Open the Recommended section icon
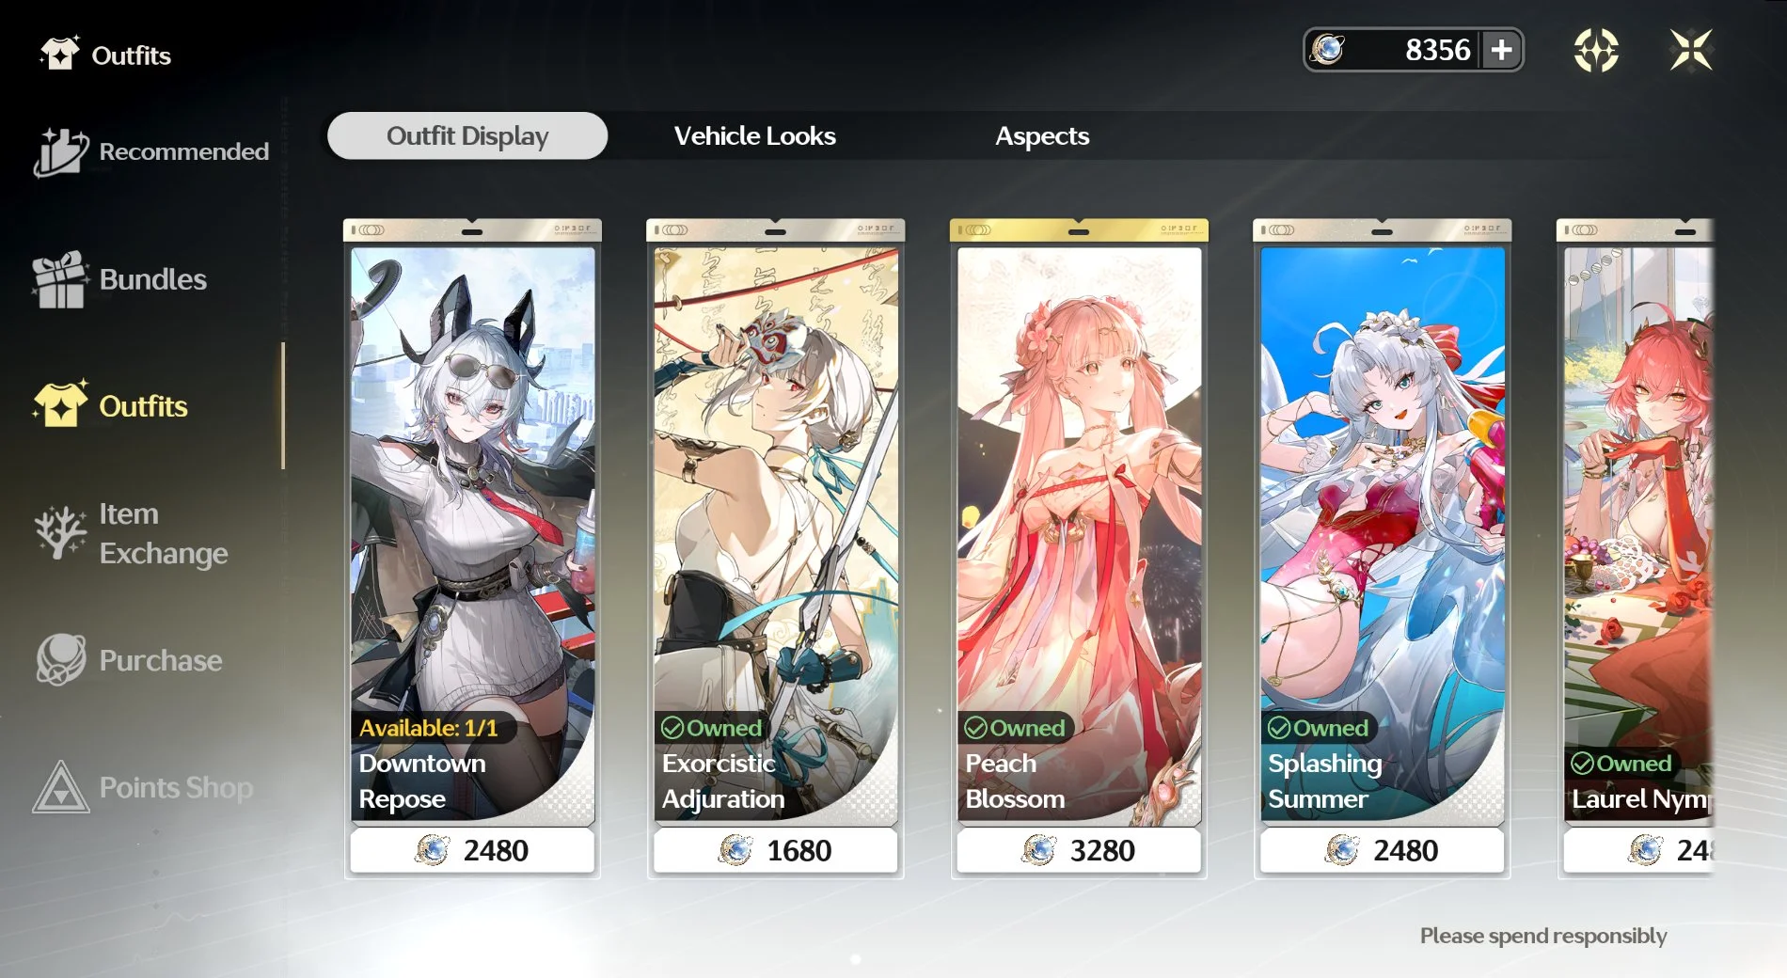Viewport: 1787px width, 978px height. 61,151
